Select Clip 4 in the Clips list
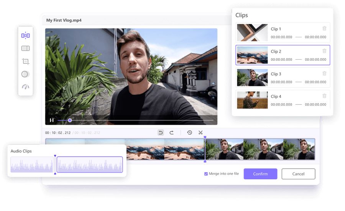The image size is (345, 211). 283,100
